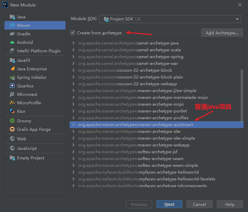The width and height of the screenshot is (248, 212).
Task: Select maven-archetype-site-simple row
Action: tap(156, 138)
